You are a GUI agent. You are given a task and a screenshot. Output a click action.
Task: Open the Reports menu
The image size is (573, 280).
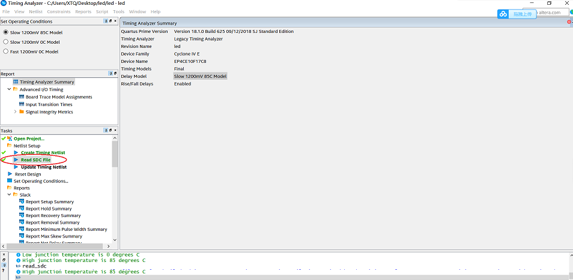click(83, 11)
